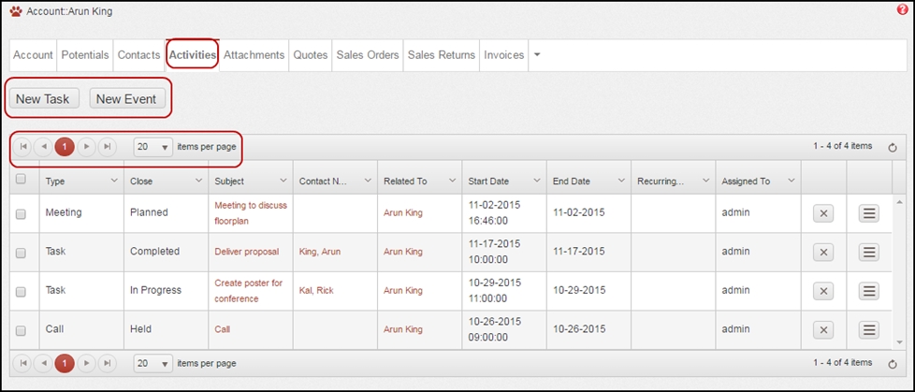This screenshot has width=915, height=392.
Task: Select page 1 in bottom pager
Action: coord(65,363)
